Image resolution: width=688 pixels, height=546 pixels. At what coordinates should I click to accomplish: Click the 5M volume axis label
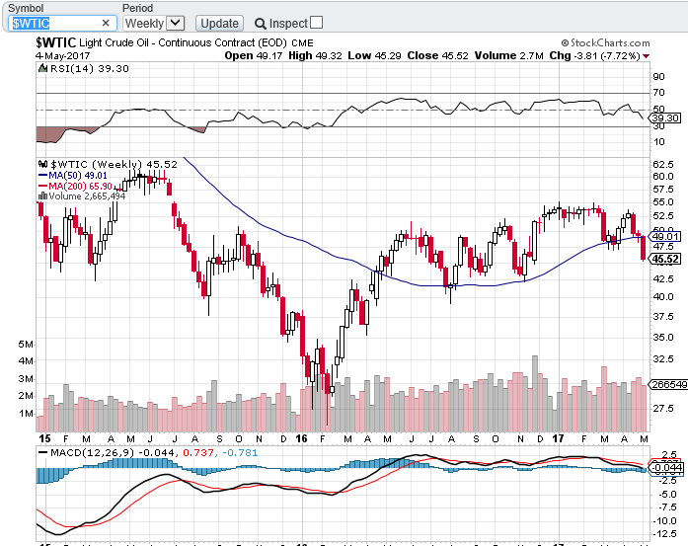25,344
